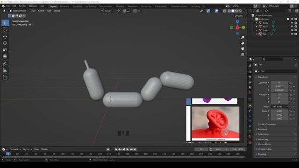Toggle visibility eye of Body object

292,23
